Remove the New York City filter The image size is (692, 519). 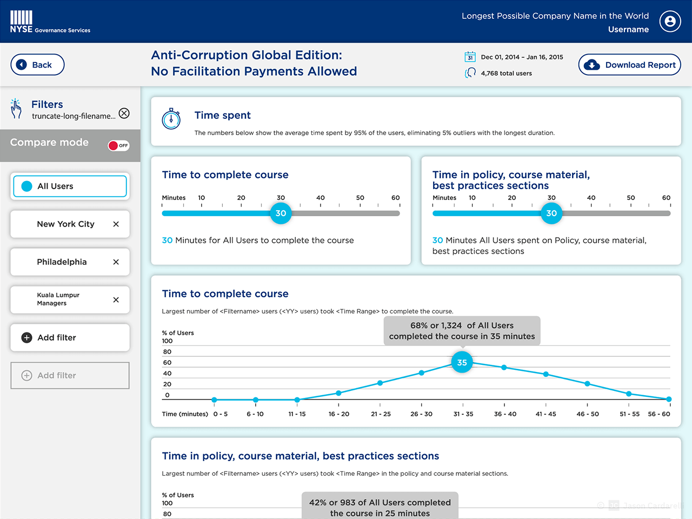(x=116, y=224)
